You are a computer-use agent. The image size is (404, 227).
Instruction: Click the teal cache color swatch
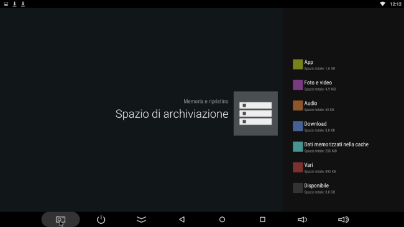(298, 146)
